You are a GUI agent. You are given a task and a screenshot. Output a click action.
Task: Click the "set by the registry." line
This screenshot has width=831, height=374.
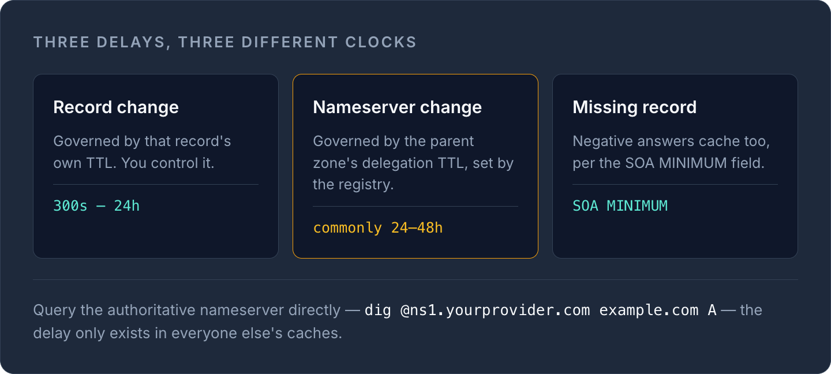[413, 174]
